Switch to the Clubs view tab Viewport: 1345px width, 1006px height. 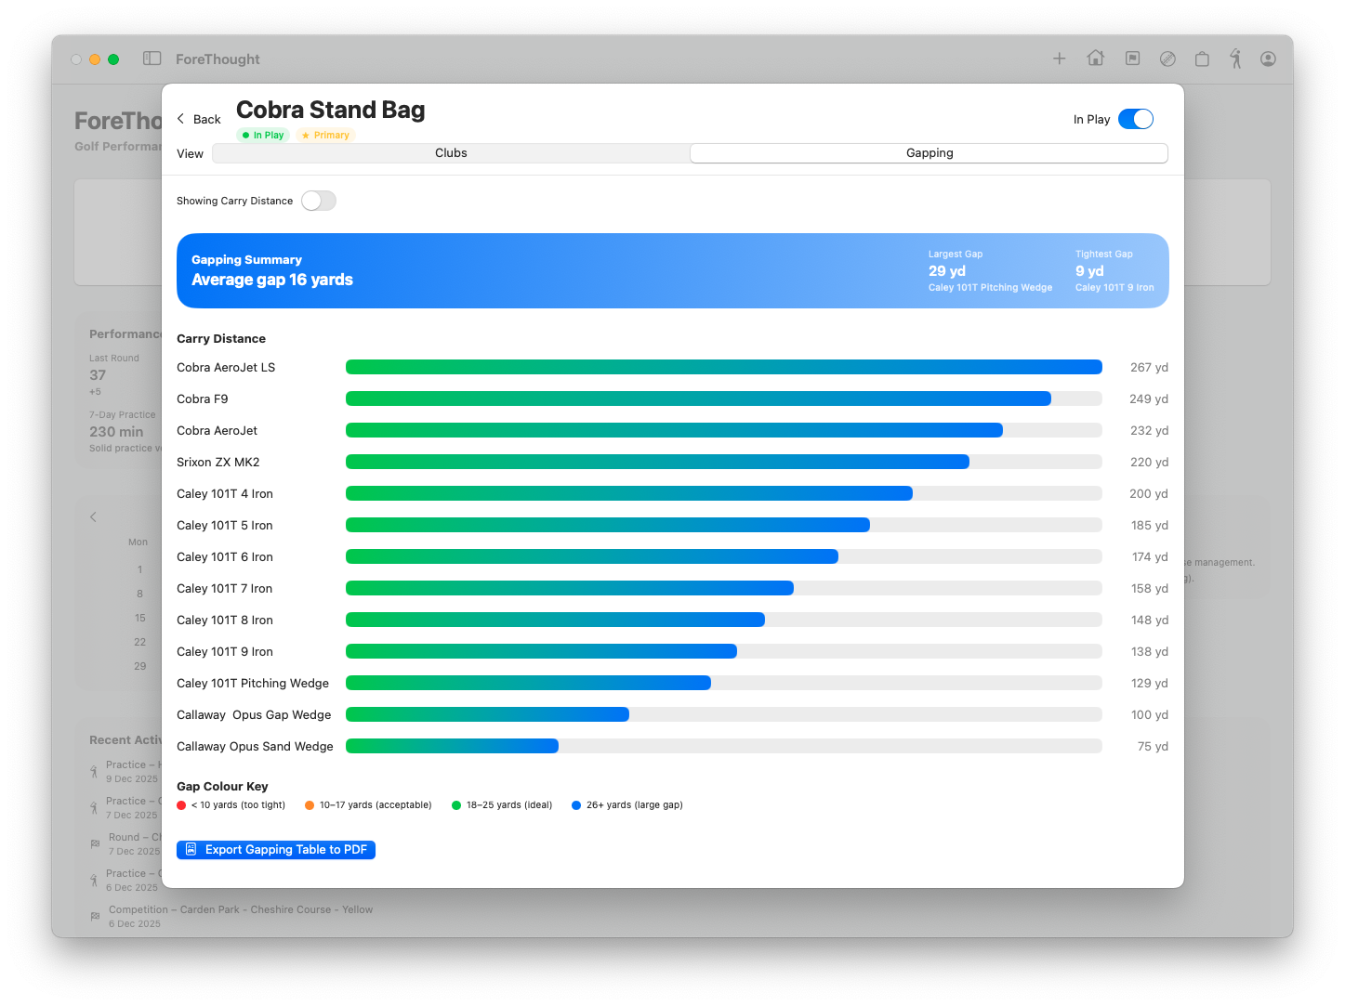451,153
